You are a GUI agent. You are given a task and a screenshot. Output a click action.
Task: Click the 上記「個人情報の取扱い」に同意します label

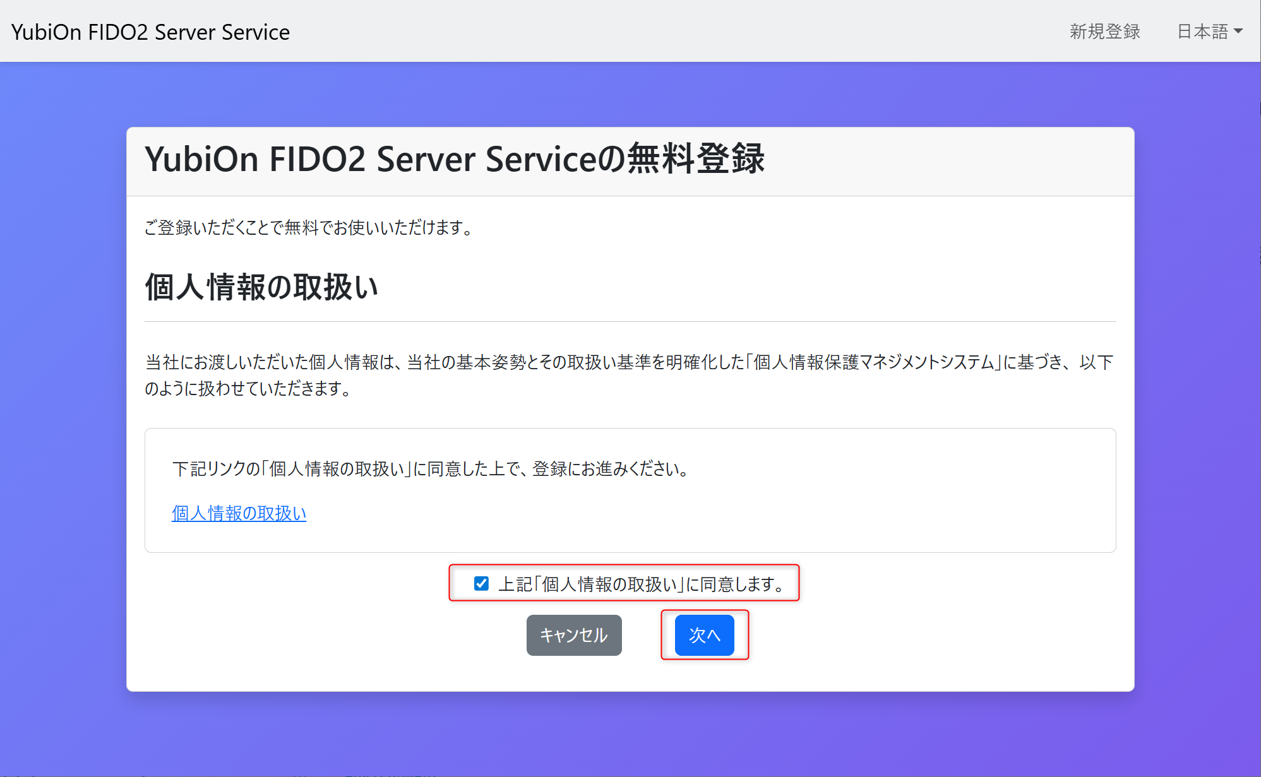click(x=642, y=584)
